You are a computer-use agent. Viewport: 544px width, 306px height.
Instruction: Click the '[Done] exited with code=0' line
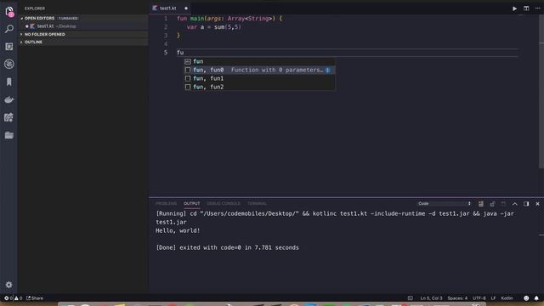tap(227, 247)
